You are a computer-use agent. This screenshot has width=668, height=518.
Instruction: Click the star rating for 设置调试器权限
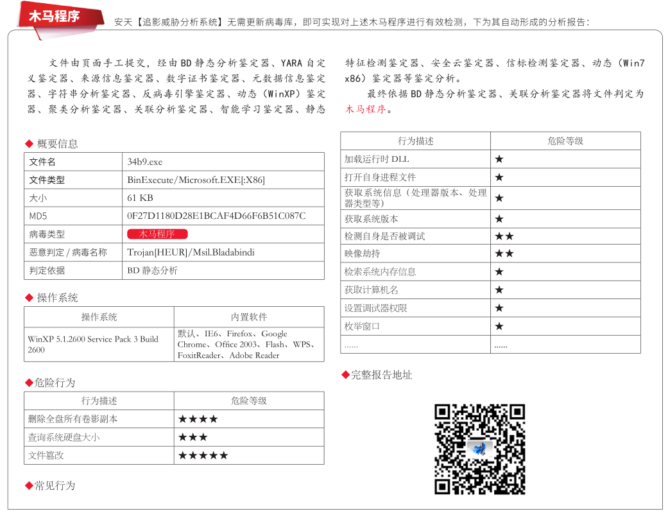(x=499, y=308)
